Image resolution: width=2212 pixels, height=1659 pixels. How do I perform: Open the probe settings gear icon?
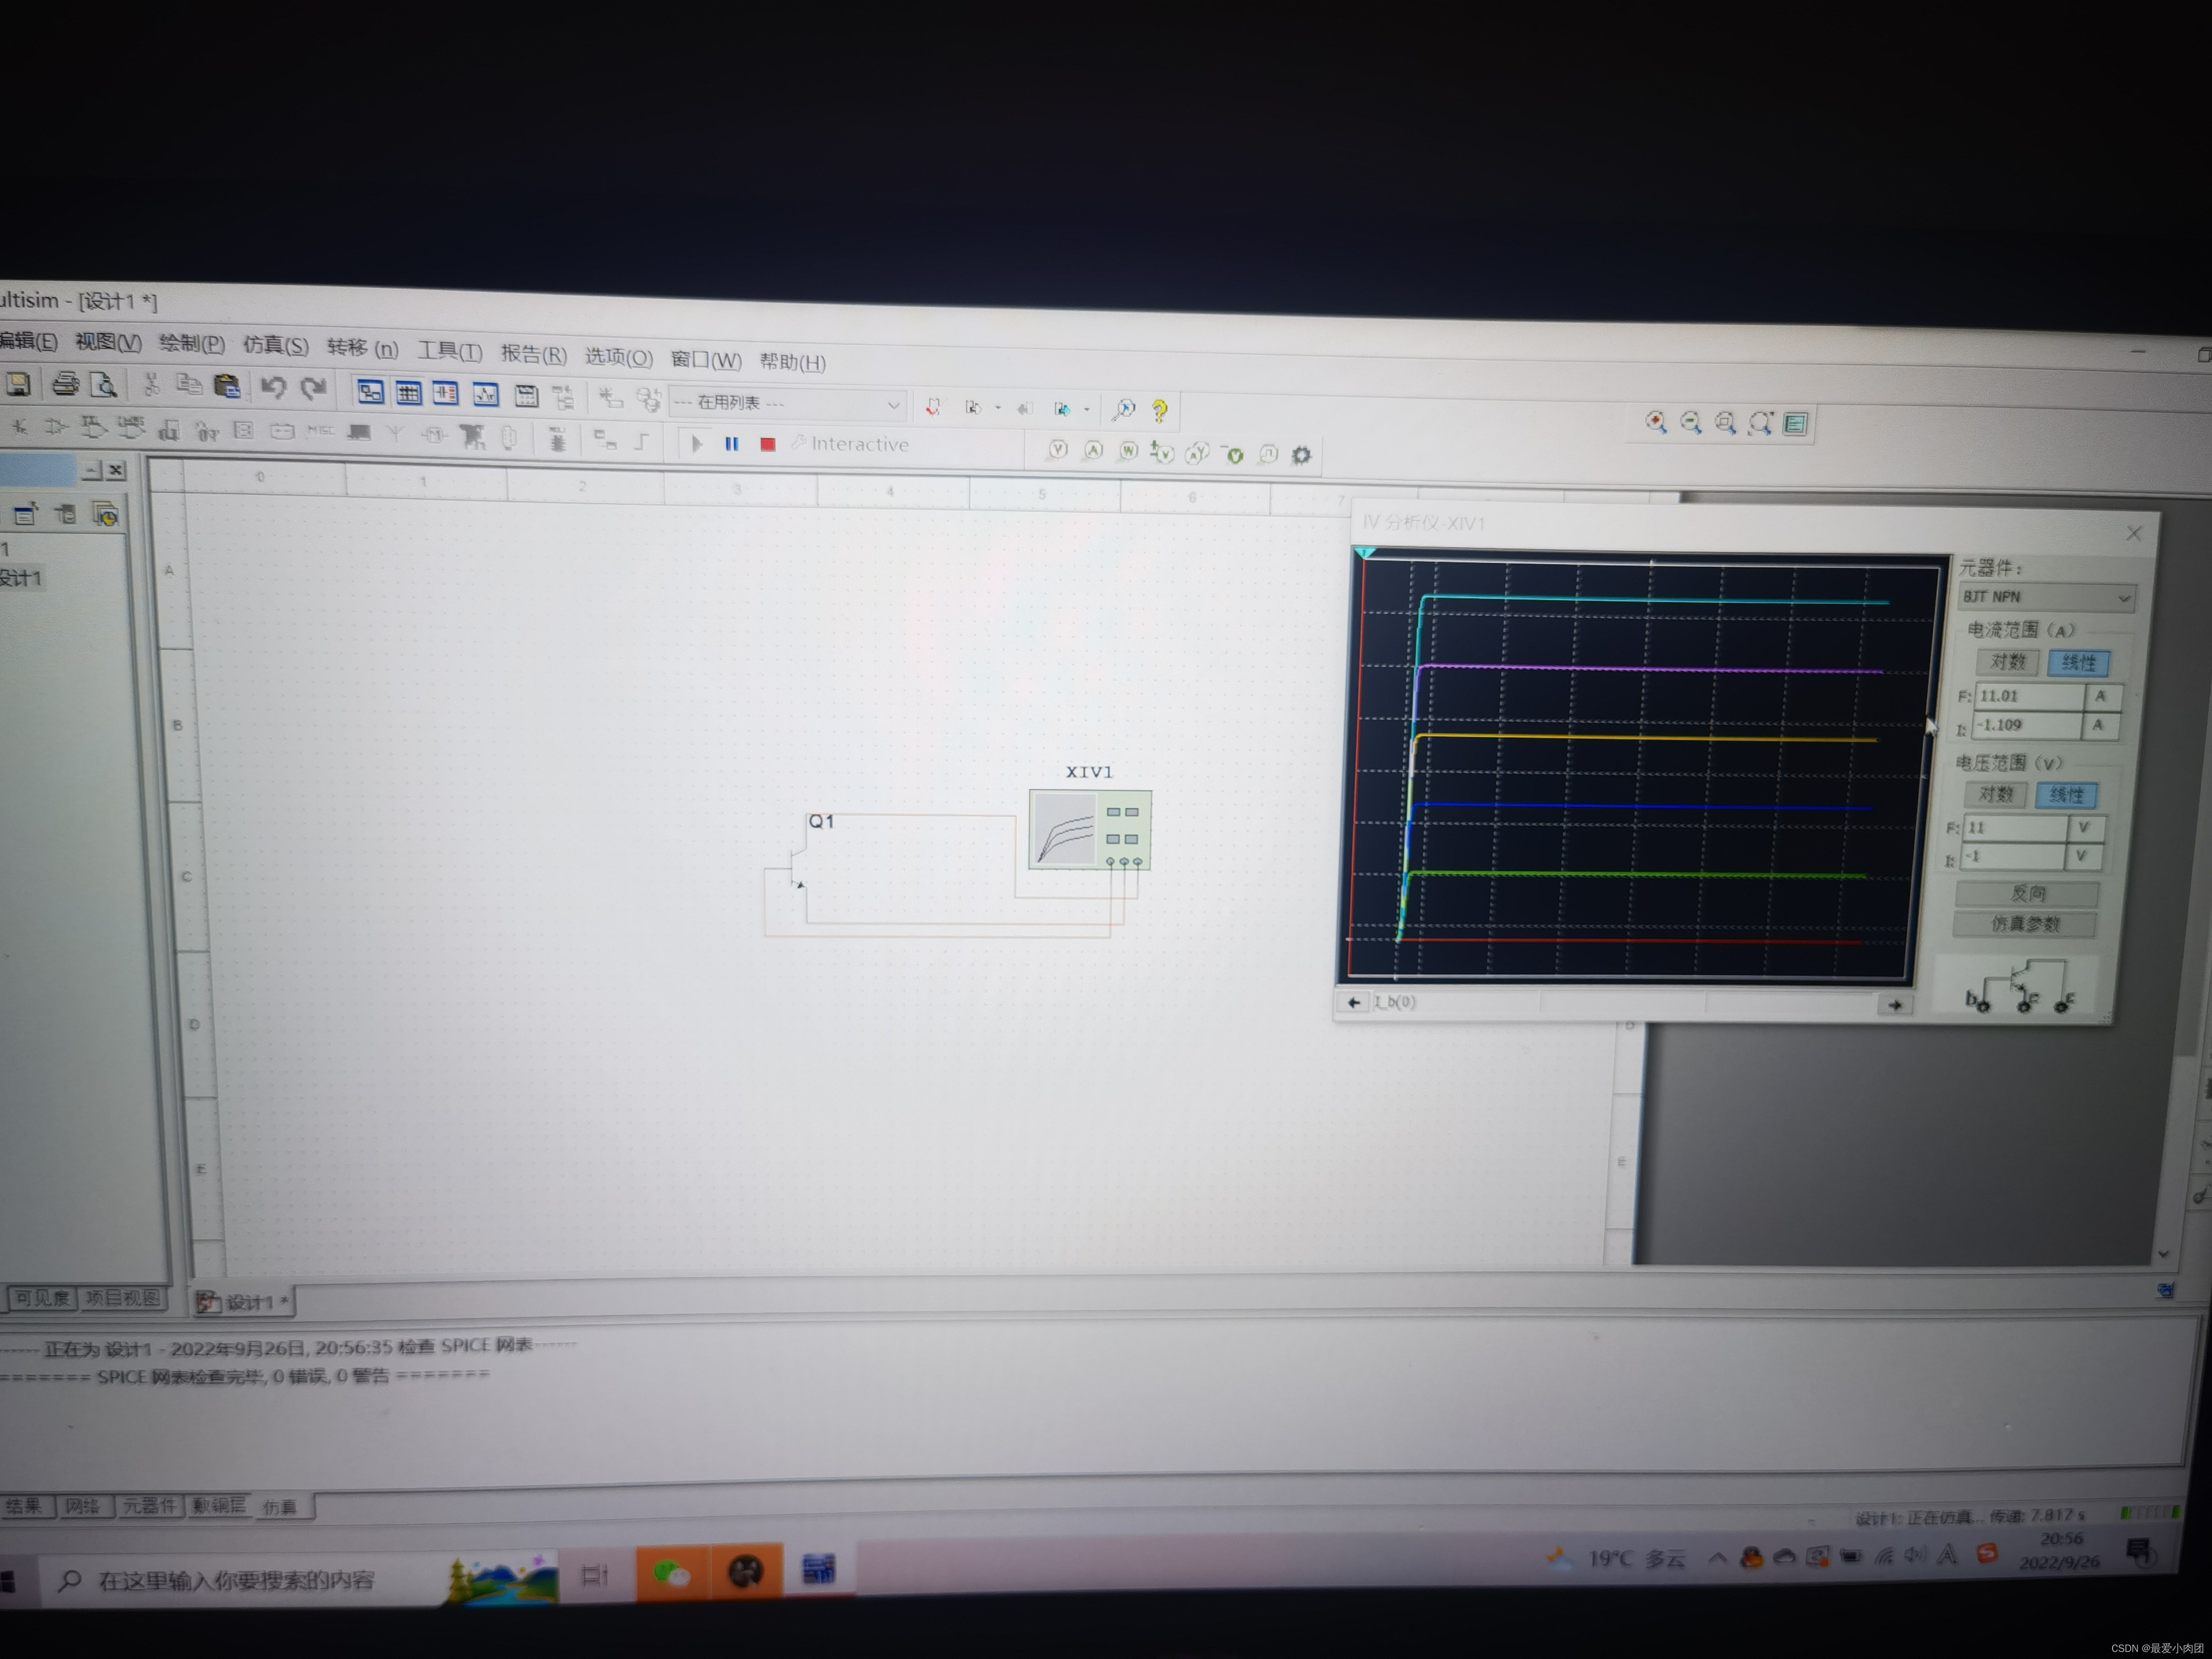point(1301,456)
